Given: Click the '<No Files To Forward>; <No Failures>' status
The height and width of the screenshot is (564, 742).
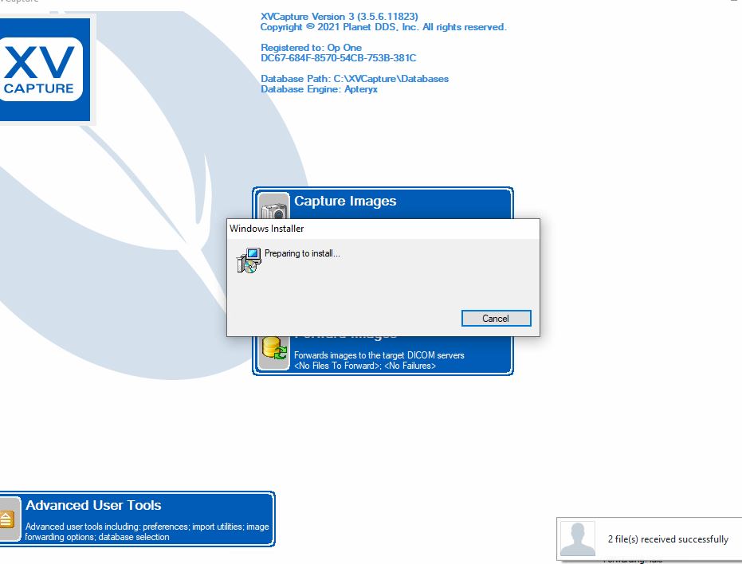Looking at the screenshot, I should pyautogui.click(x=365, y=366).
